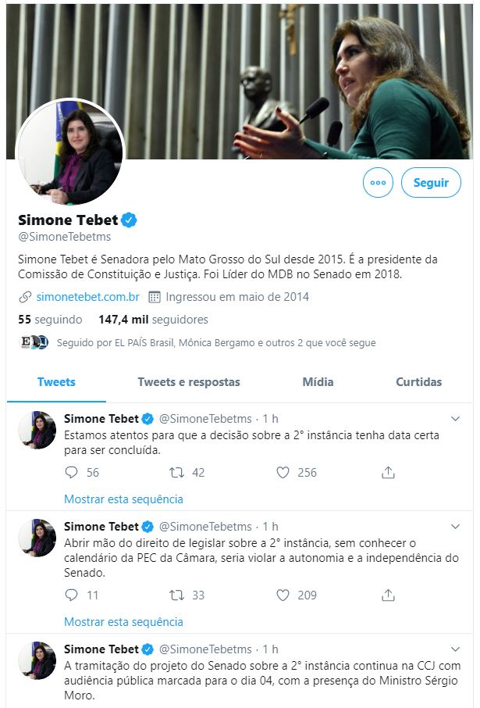The image size is (480, 708).
Task: Click the verified badge next to Simone Tebet
Action: [x=130, y=220]
